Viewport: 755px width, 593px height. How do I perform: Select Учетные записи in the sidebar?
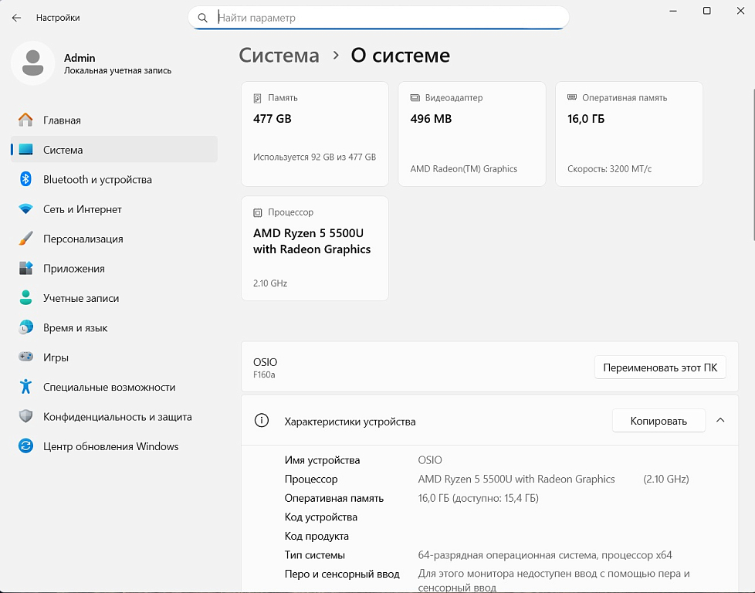(81, 299)
